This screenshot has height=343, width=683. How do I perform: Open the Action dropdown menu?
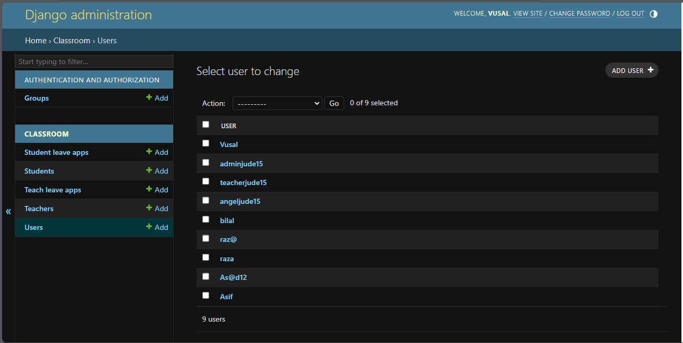277,104
